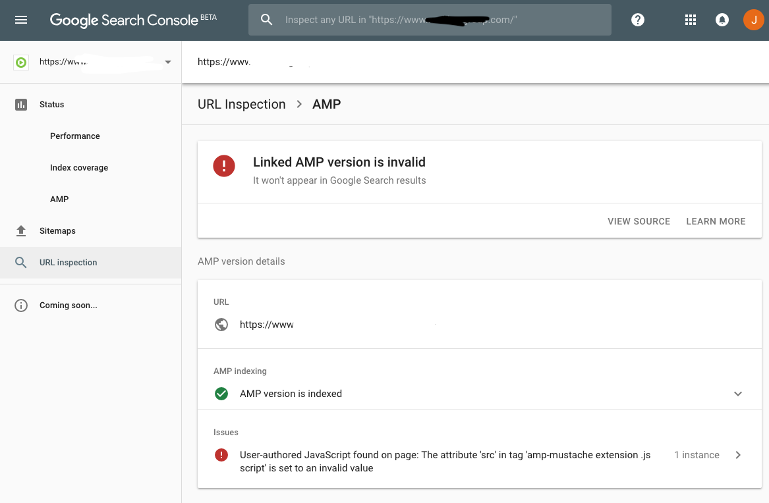Open Index coverage report

tap(79, 167)
